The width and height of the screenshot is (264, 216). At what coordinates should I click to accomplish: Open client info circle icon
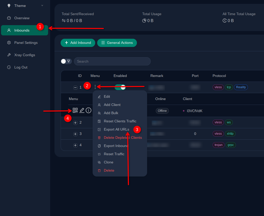coord(89,110)
